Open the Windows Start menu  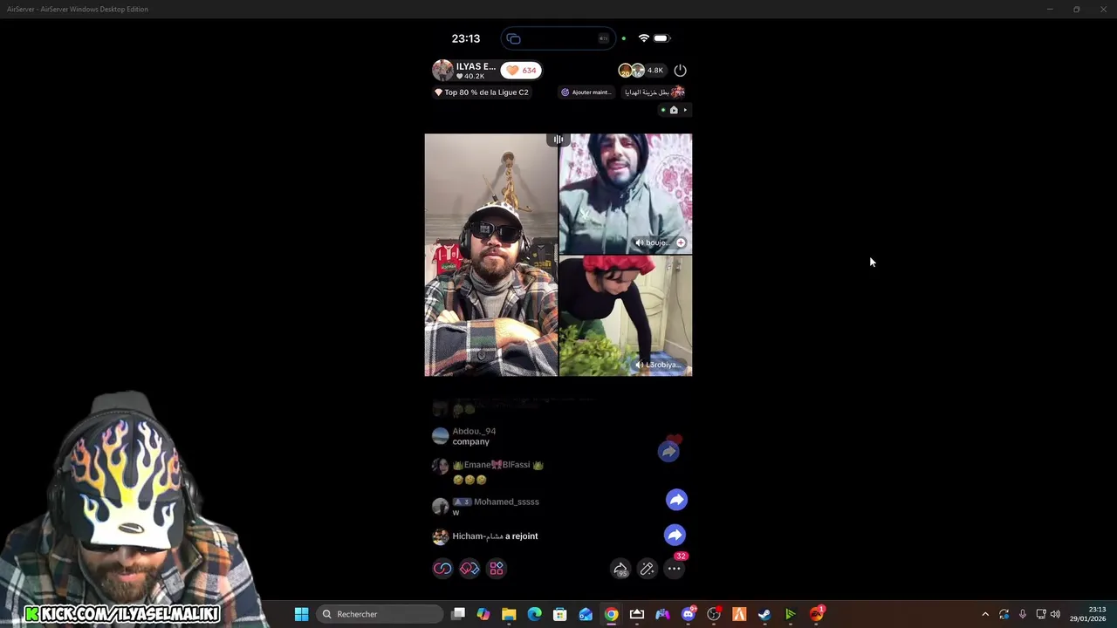tap(301, 614)
